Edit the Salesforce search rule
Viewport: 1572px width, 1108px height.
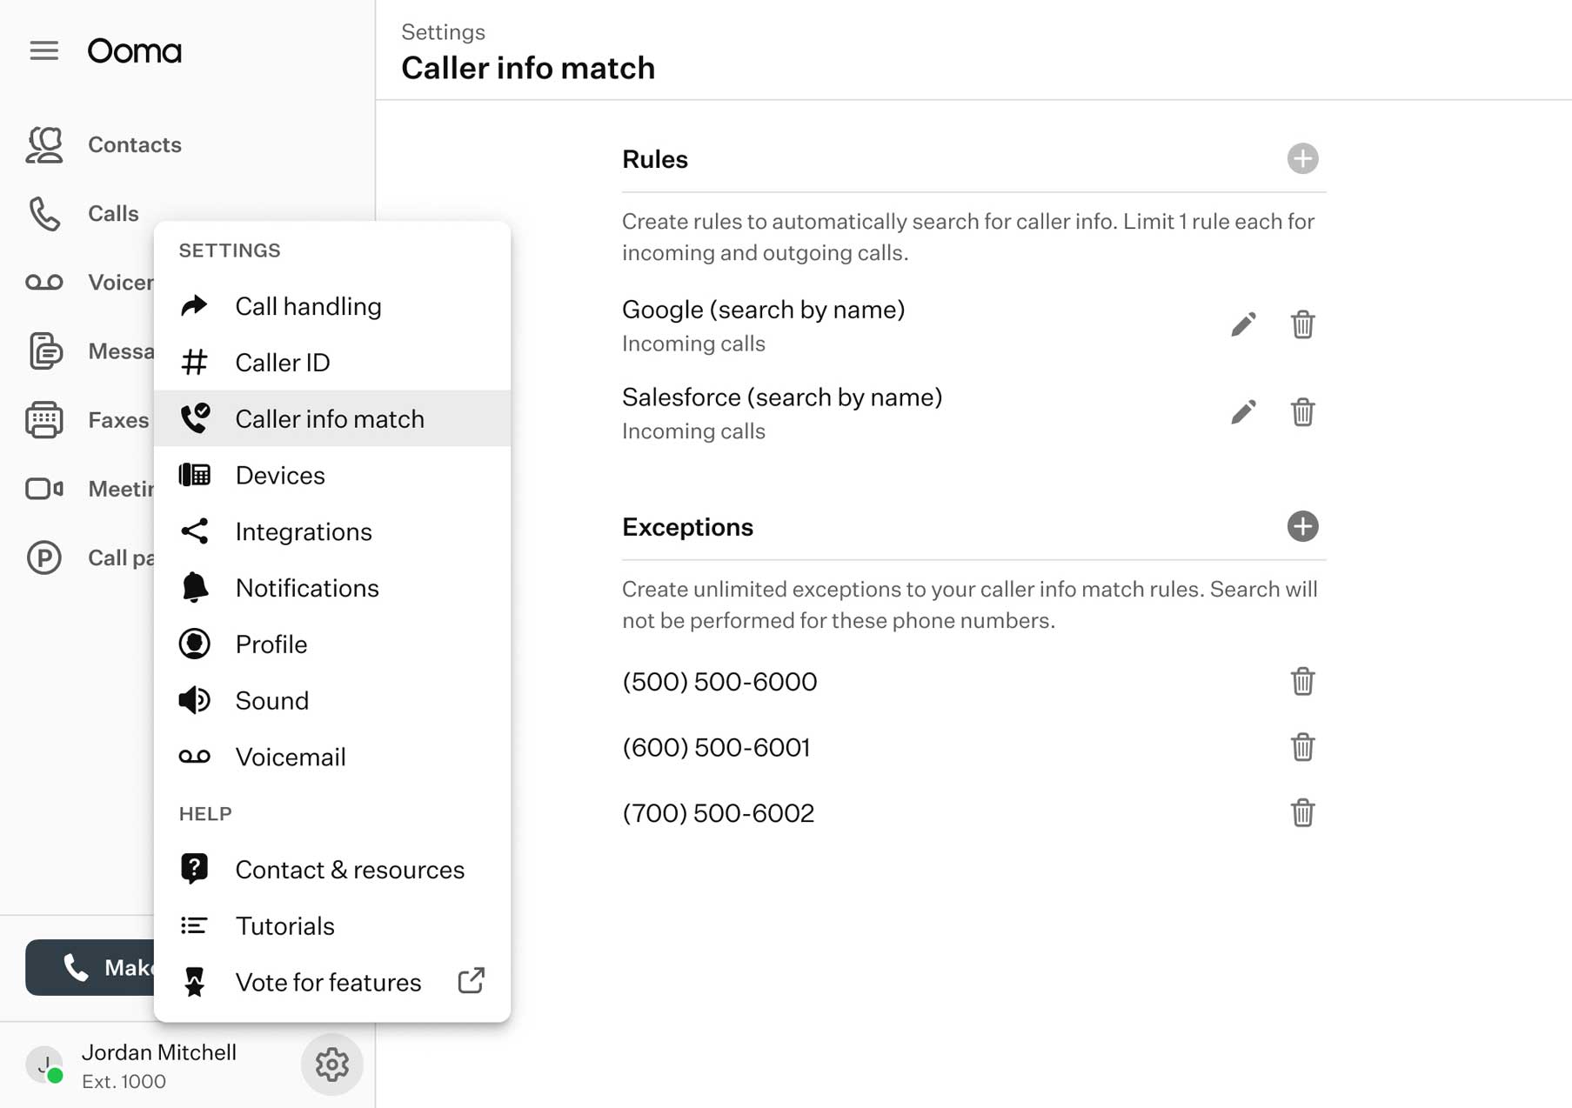tap(1243, 412)
